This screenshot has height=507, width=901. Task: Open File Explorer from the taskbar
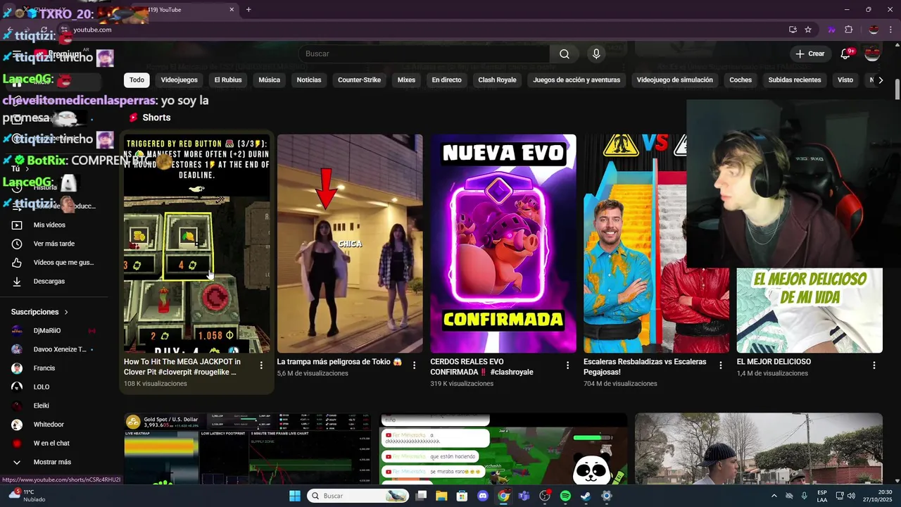click(x=441, y=496)
